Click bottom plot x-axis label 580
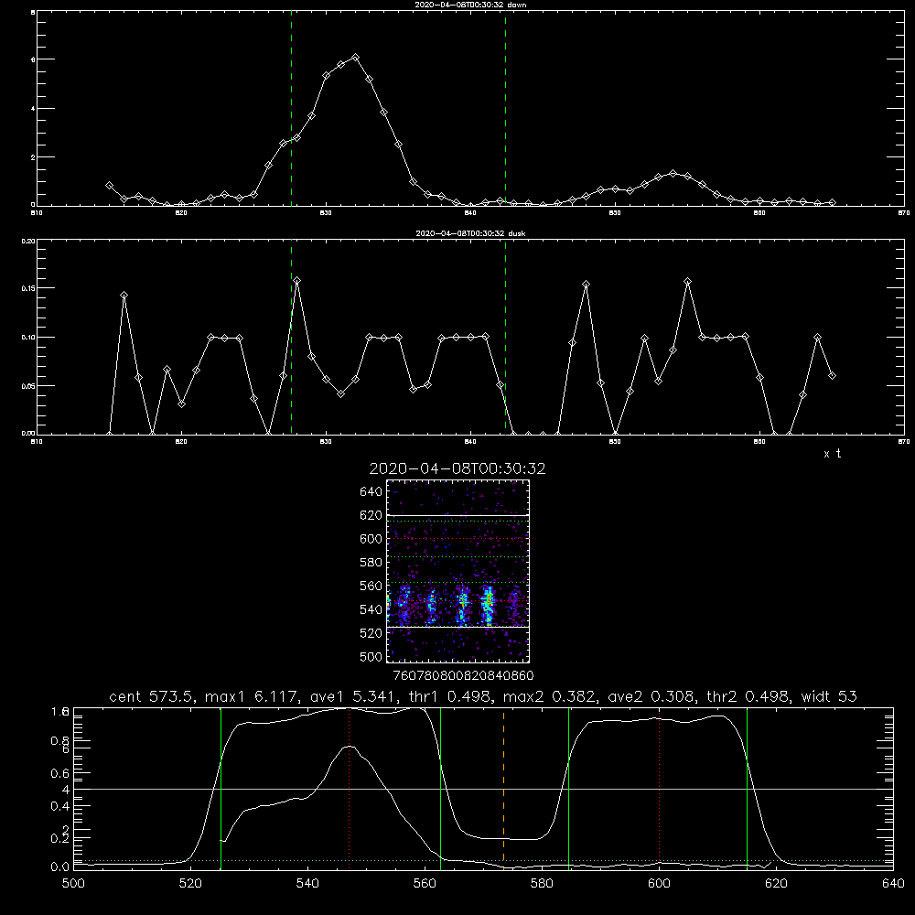This screenshot has width=915, height=915. [542, 884]
